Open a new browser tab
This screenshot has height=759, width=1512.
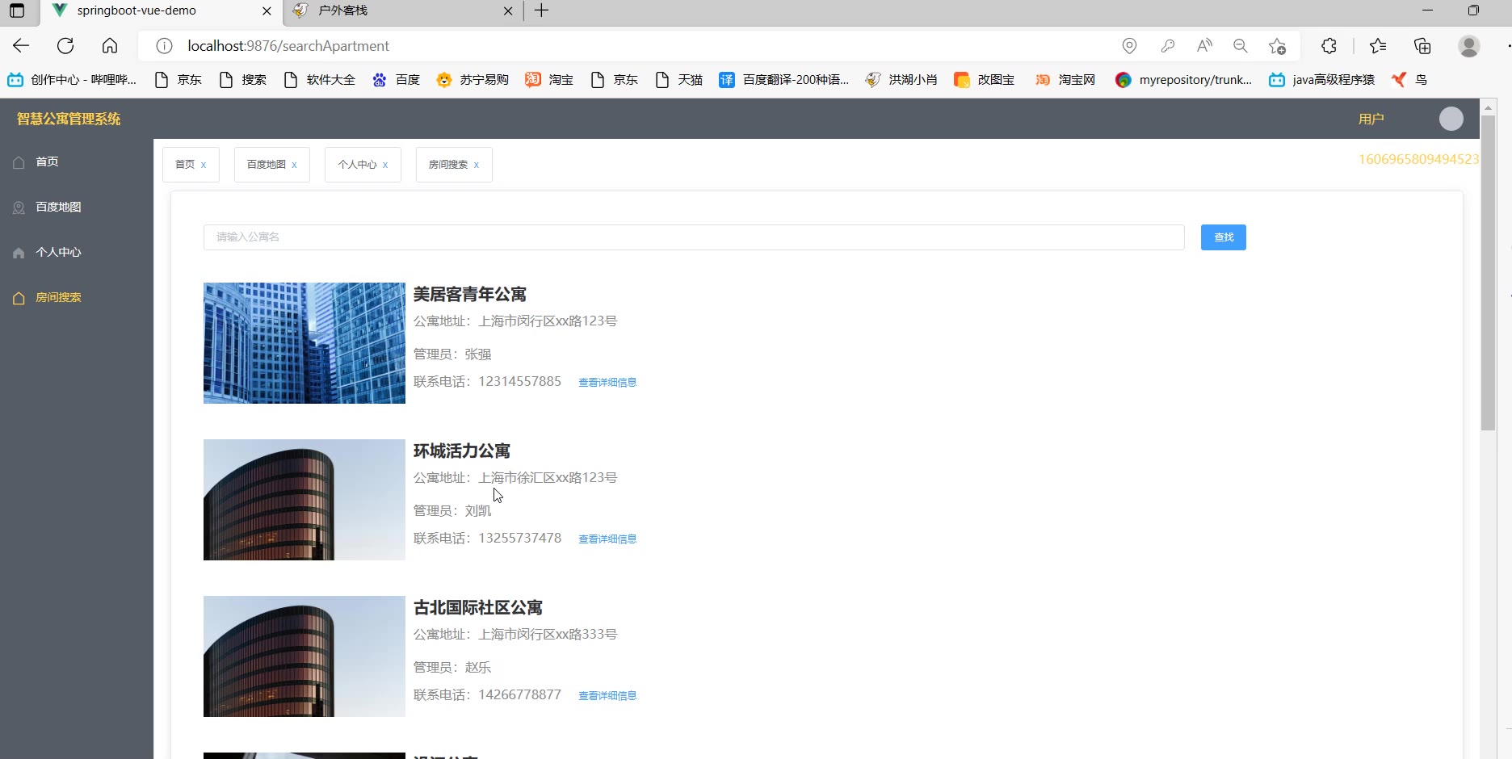(542, 10)
